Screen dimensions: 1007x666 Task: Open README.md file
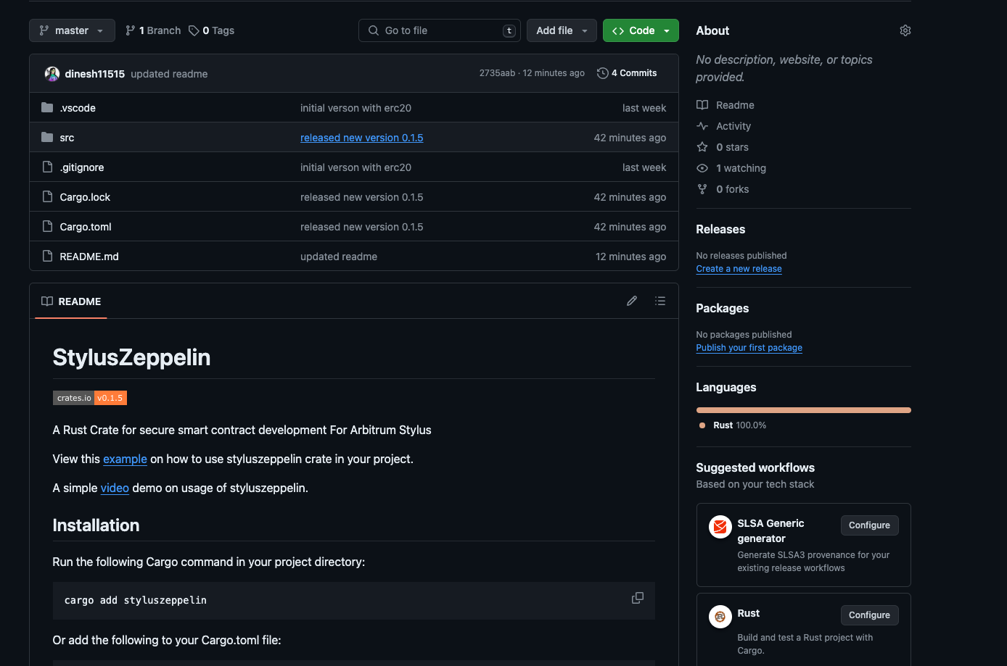coord(89,257)
